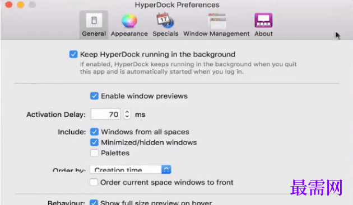Screen dimensions: 353x205
Task: Switch to the General tab label
Action: pos(94,34)
